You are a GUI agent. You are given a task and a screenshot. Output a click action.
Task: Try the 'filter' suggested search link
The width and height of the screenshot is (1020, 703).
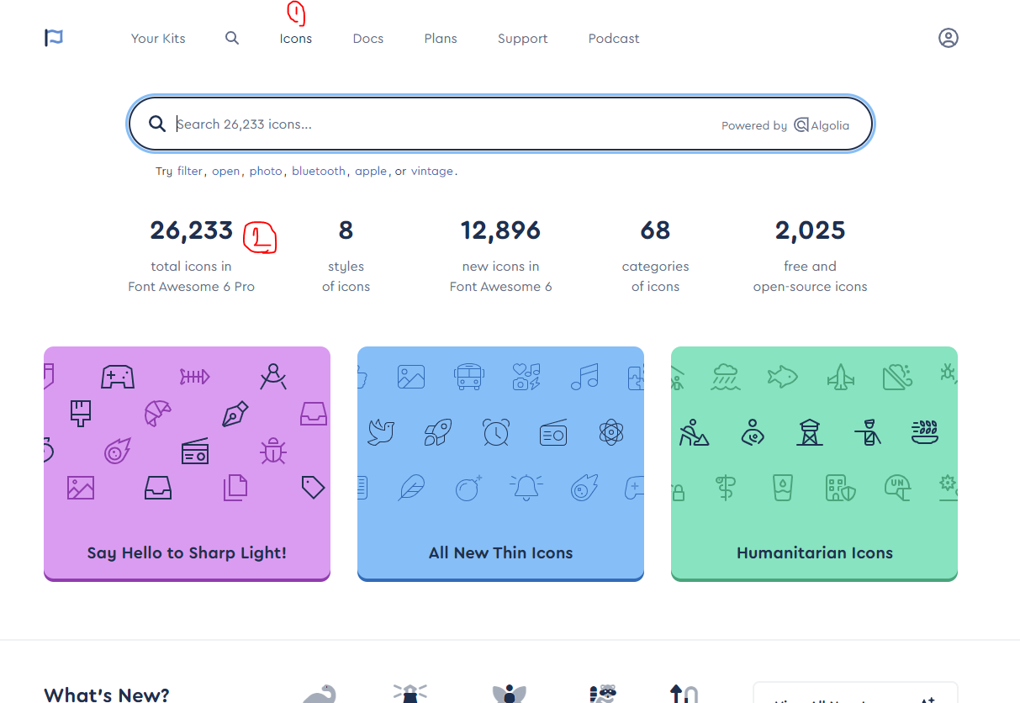189,171
